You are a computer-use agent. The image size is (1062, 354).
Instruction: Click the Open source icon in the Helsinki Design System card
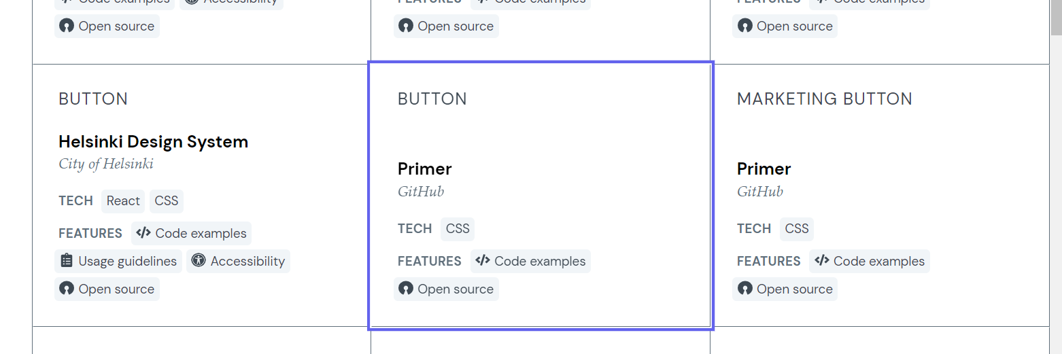[67, 289]
